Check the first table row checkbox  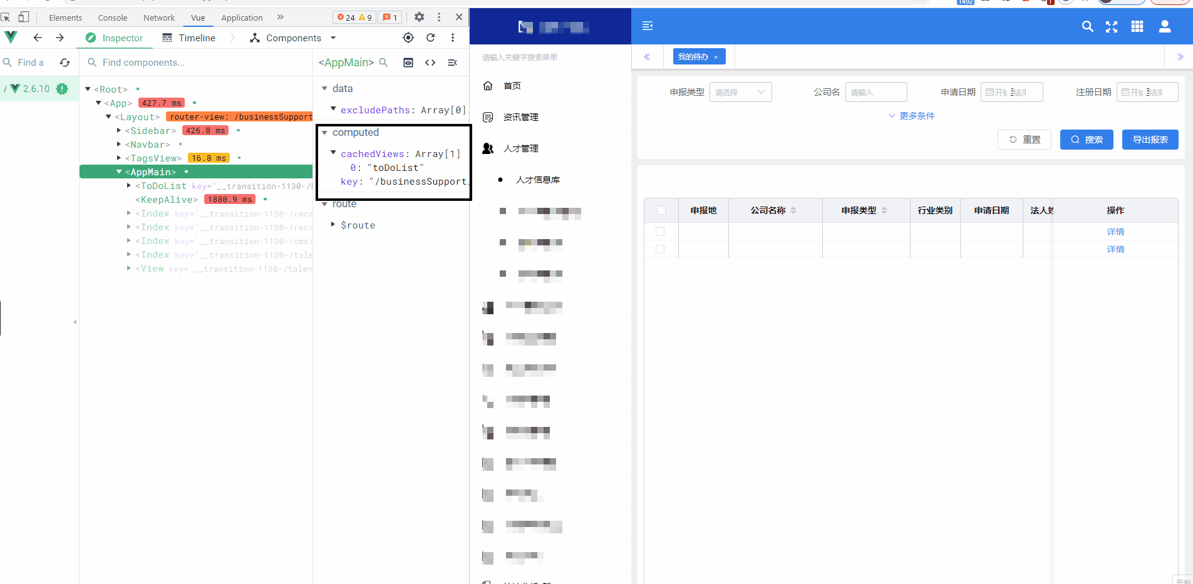660,232
